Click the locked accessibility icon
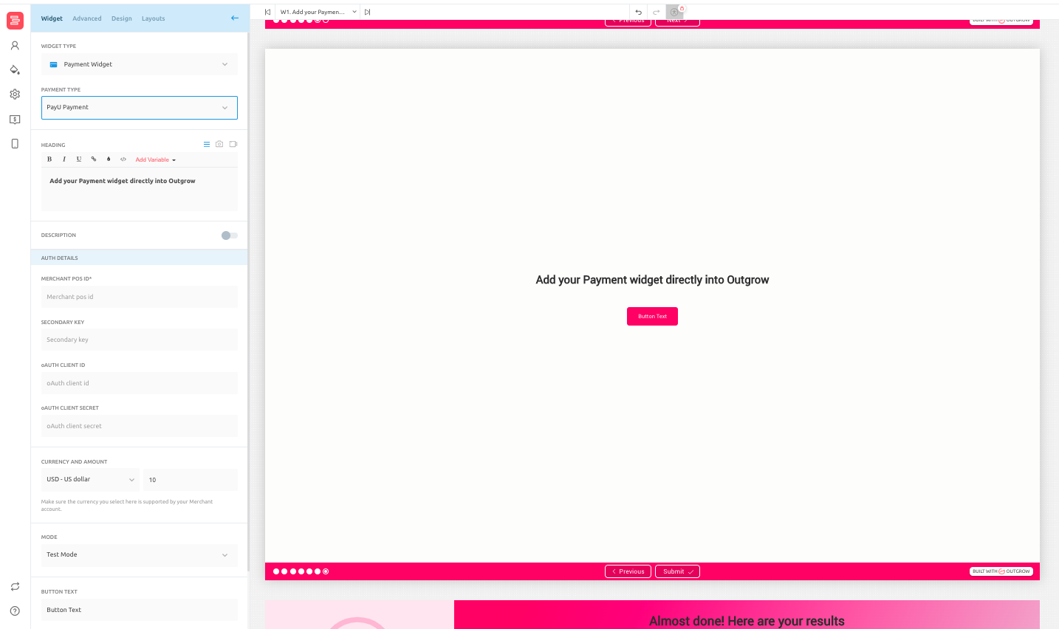This screenshot has width=1059, height=629. coord(675,12)
